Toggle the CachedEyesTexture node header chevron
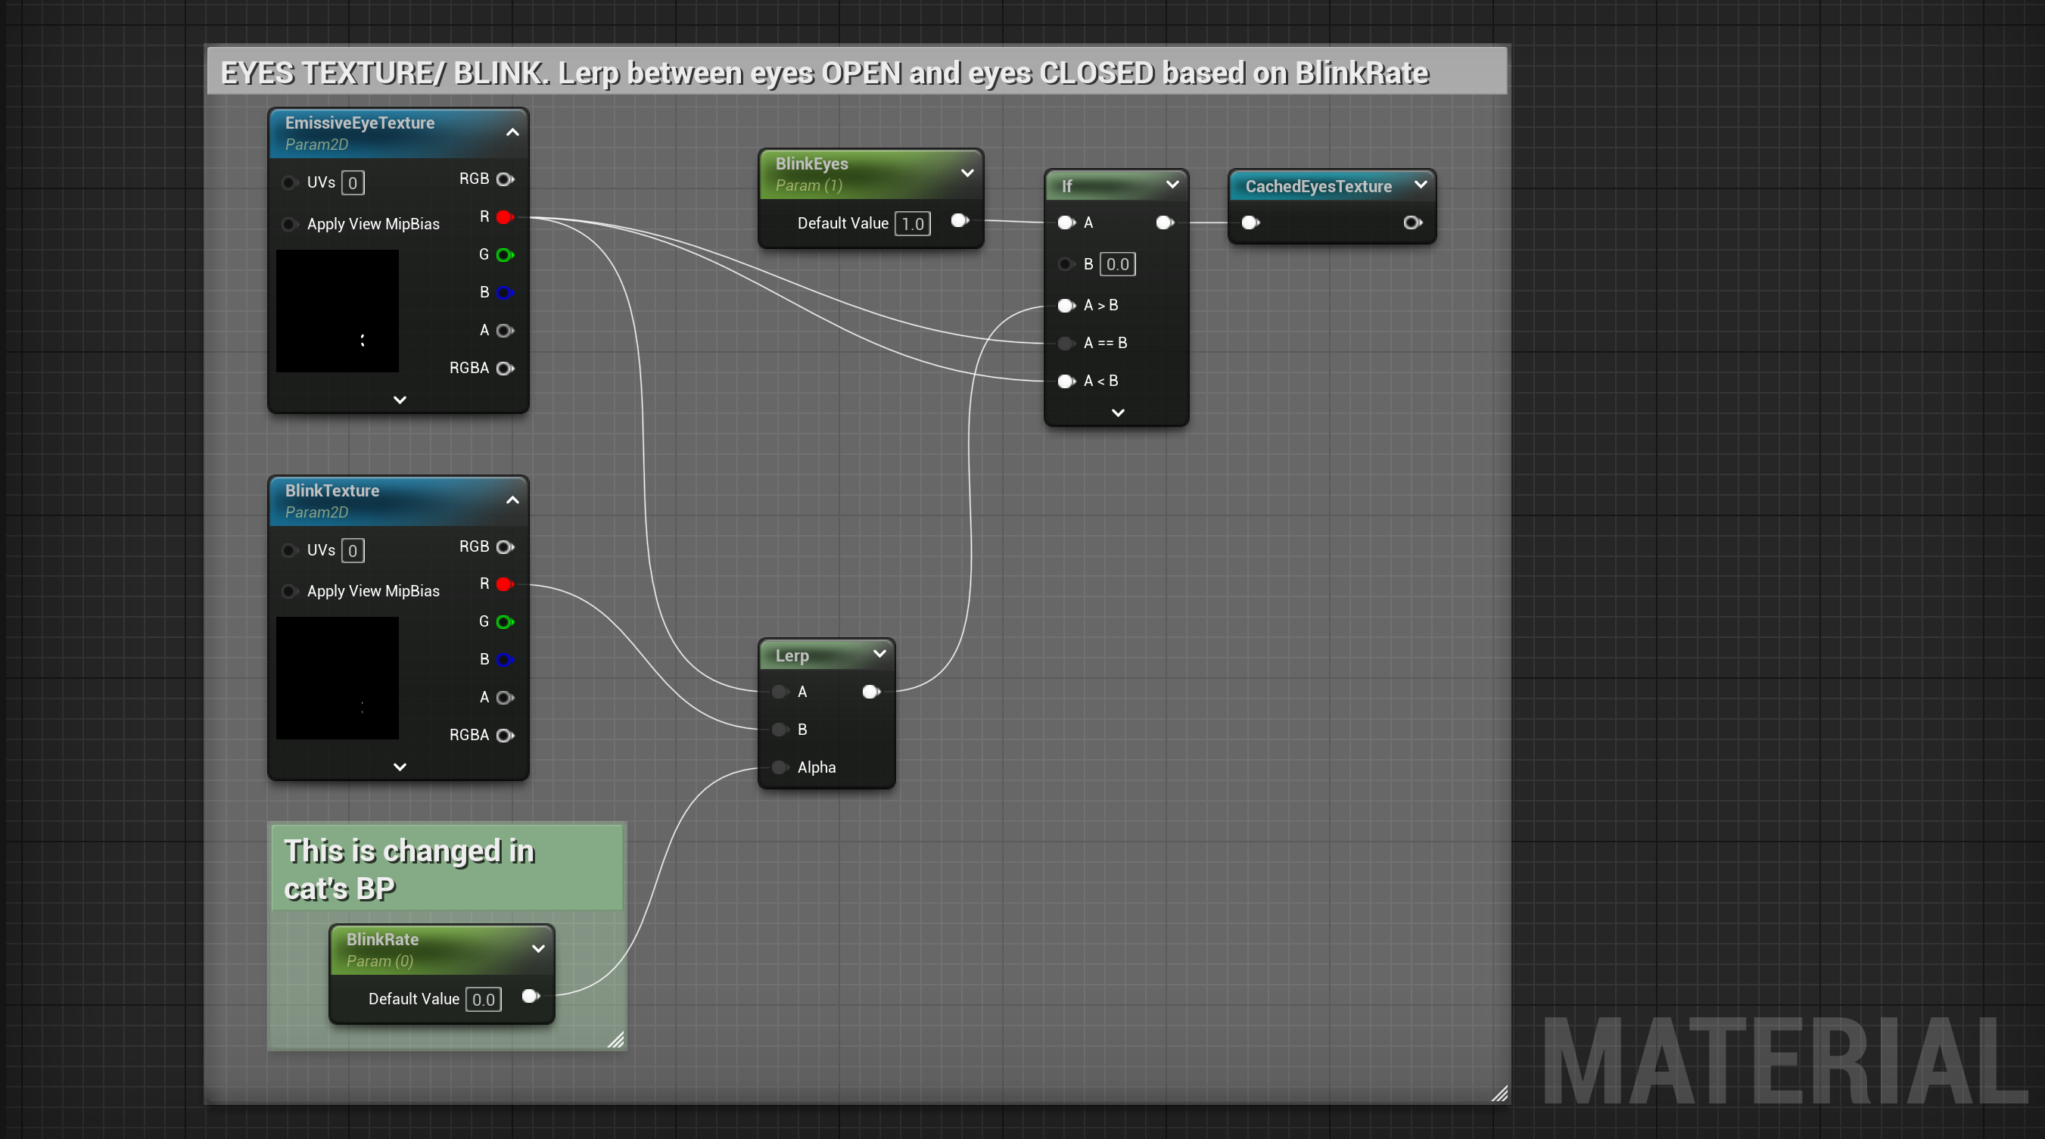Image resolution: width=2045 pixels, height=1139 pixels. point(1421,185)
